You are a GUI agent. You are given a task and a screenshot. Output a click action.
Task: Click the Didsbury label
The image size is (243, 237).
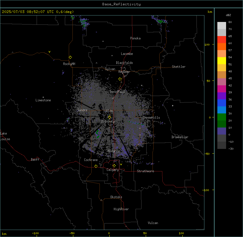(x=108, y=121)
